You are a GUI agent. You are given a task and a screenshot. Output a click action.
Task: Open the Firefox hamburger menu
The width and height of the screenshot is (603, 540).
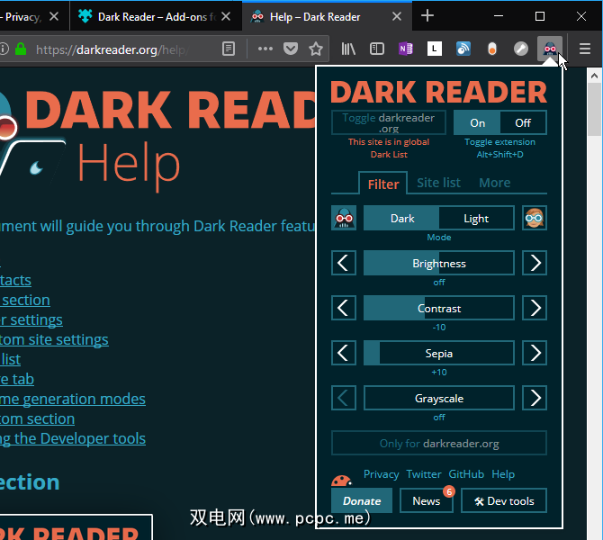[585, 49]
